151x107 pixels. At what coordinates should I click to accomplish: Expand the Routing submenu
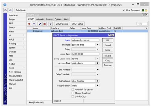pos(16,44)
